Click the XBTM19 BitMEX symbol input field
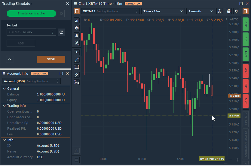This screenshot has width=251, height=166. click(31, 32)
